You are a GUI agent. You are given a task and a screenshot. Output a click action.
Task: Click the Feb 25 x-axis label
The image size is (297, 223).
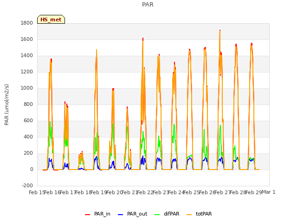[192, 192]
